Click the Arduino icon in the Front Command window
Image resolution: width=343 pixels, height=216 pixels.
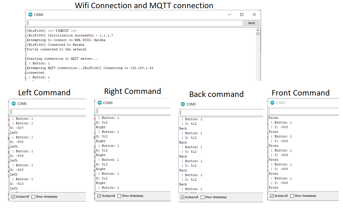click(x=272, y=103)
